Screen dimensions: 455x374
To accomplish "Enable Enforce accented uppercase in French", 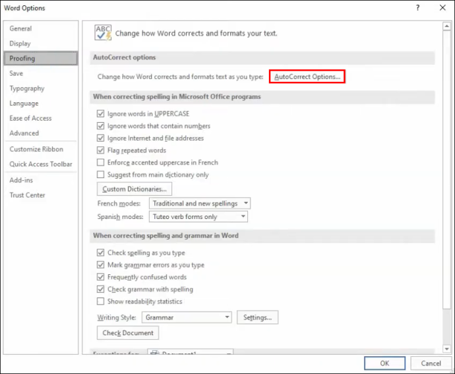I will point(100,162).
